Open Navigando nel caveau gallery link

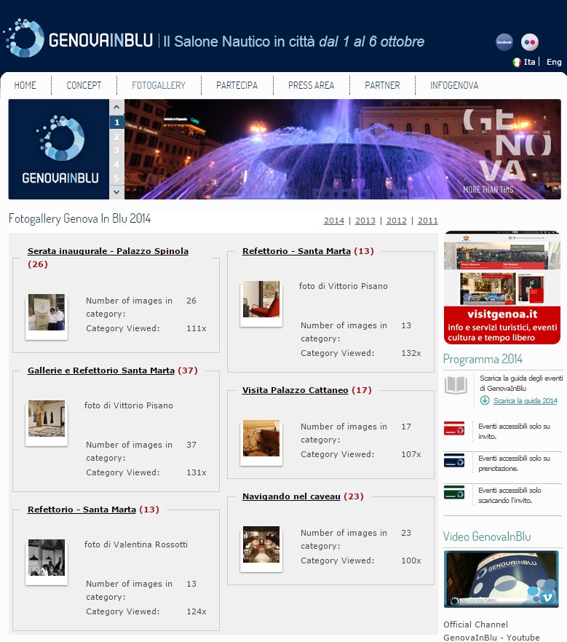291,496
